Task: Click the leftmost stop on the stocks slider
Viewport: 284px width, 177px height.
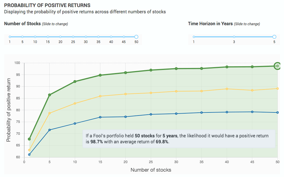Action: (10, 36)
